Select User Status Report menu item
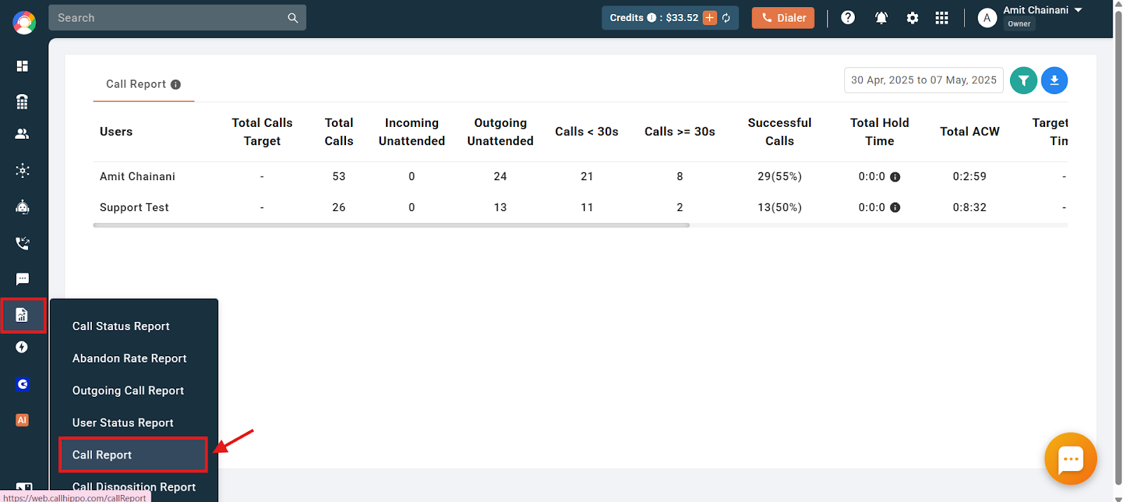 tap(123, 423)
